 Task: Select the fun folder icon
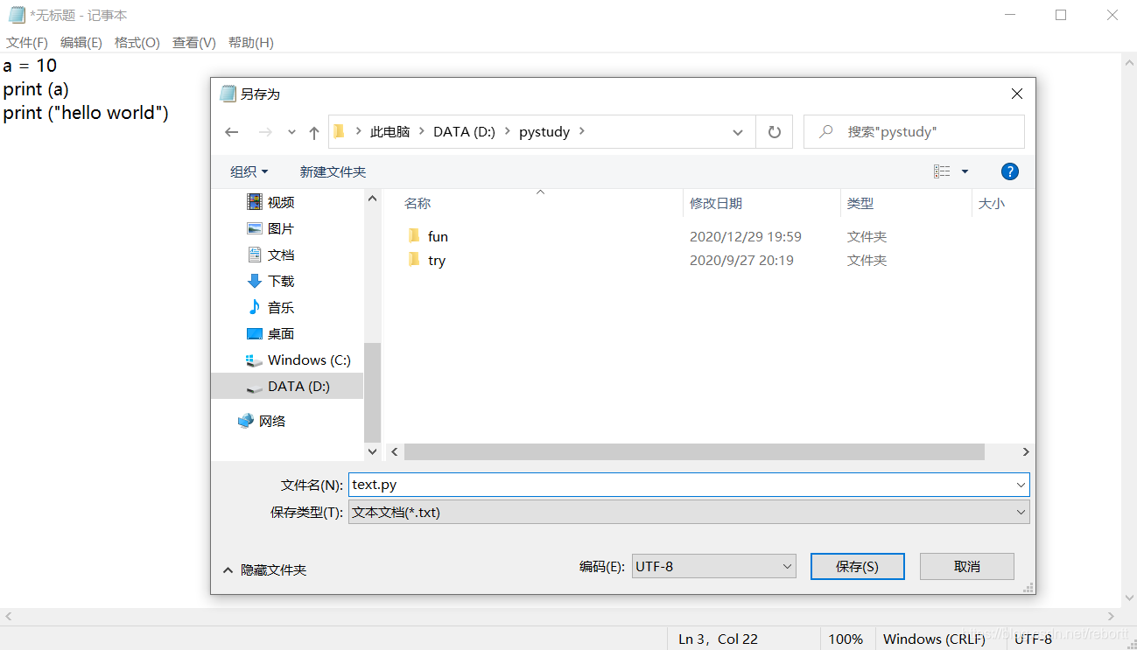[415, 235]
